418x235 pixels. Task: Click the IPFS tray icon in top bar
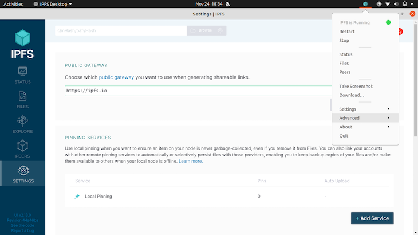pos(365,4)
